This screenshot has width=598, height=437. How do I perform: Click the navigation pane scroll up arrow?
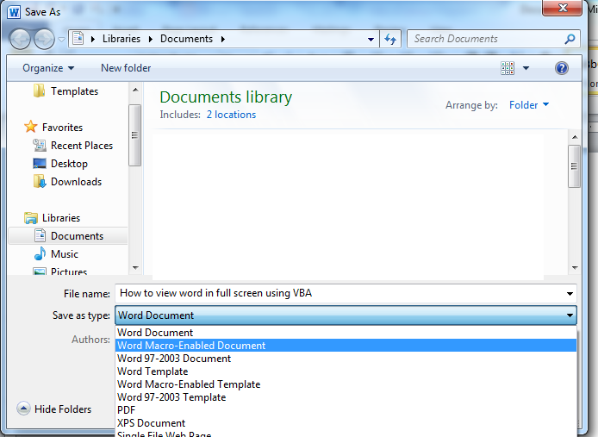click(x=135, y=90)
